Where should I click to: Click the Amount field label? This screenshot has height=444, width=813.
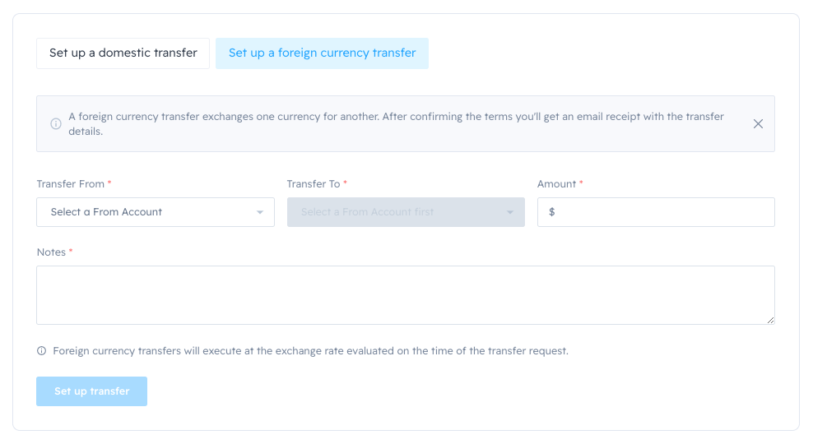556,184
